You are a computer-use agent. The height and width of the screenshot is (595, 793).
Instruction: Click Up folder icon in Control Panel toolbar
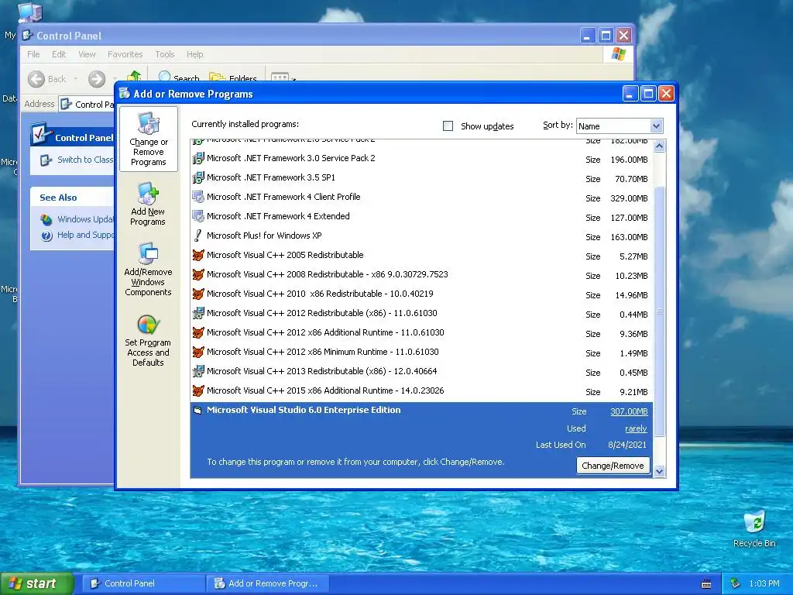[134, 77]
